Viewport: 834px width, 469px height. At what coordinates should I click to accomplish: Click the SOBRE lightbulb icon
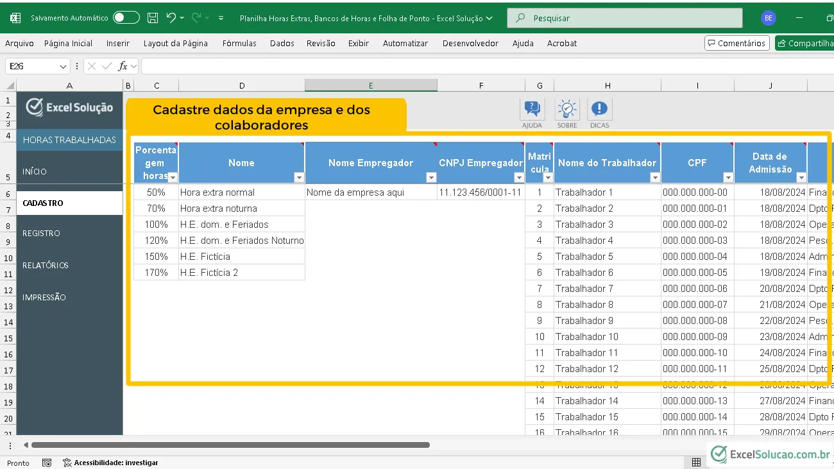pyautogui.click(x=567, y=110)
